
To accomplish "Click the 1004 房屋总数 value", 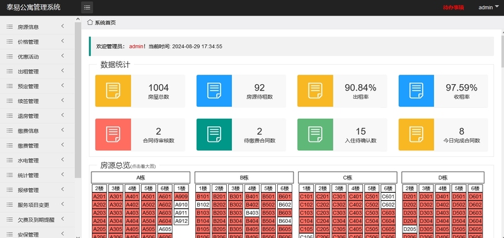I will pyautogui.click(x=159, y=87).
